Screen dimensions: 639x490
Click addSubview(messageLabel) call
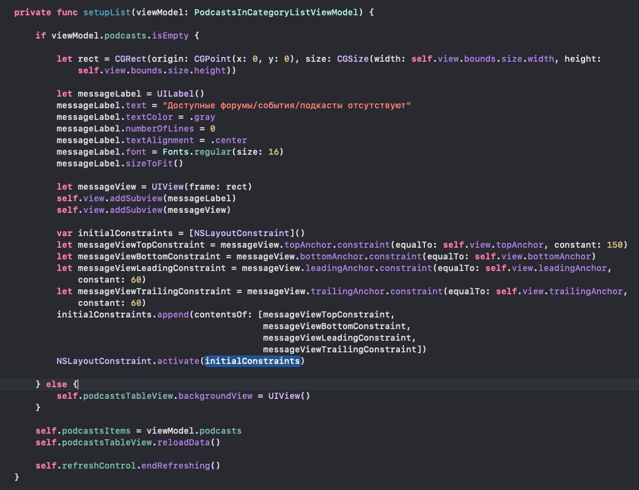[x=173, y=198]
